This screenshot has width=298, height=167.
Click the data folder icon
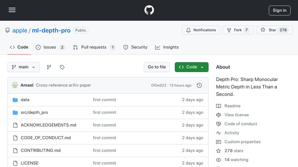[x=15, y=100]
